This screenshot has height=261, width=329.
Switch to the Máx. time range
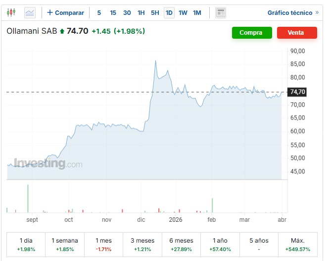[298, 244]
